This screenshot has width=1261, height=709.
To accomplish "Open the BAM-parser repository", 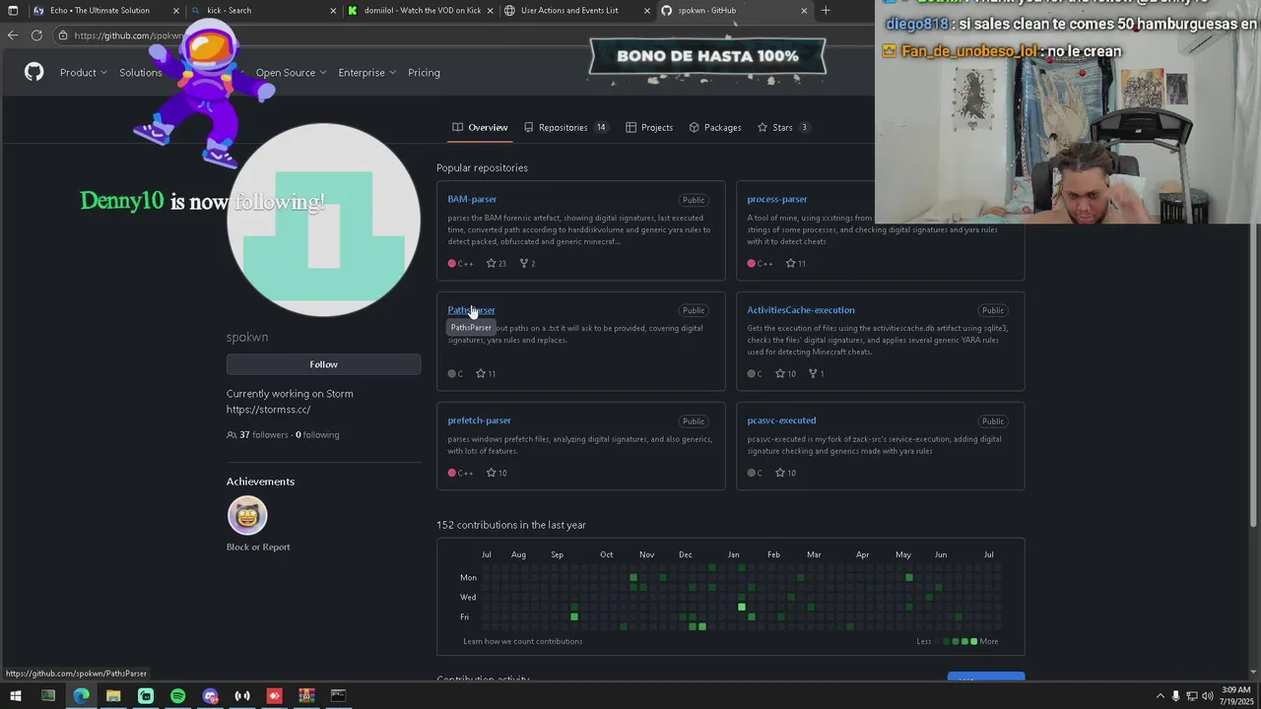I will coord(472,199).
